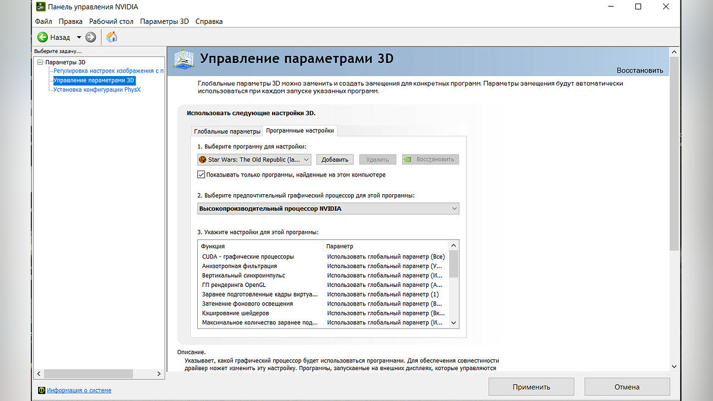Open preferred graphics processor dropdown
This screenshot has width=713, height=401.
(x=454, y=209)
